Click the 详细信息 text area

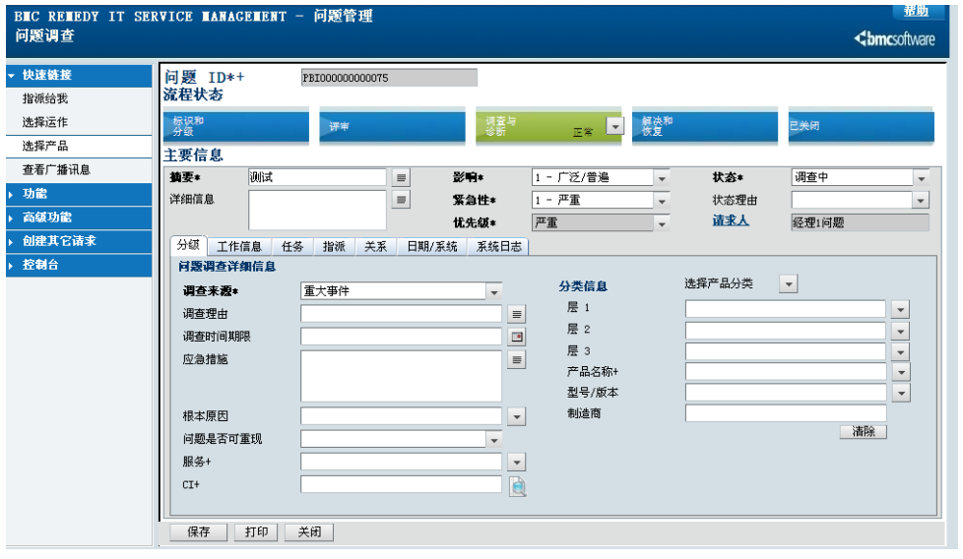click(x=317, y=211)
